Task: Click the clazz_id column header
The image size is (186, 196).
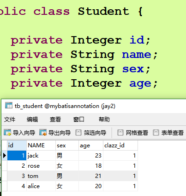Action: pyautogui.click(x=120, y=145)
